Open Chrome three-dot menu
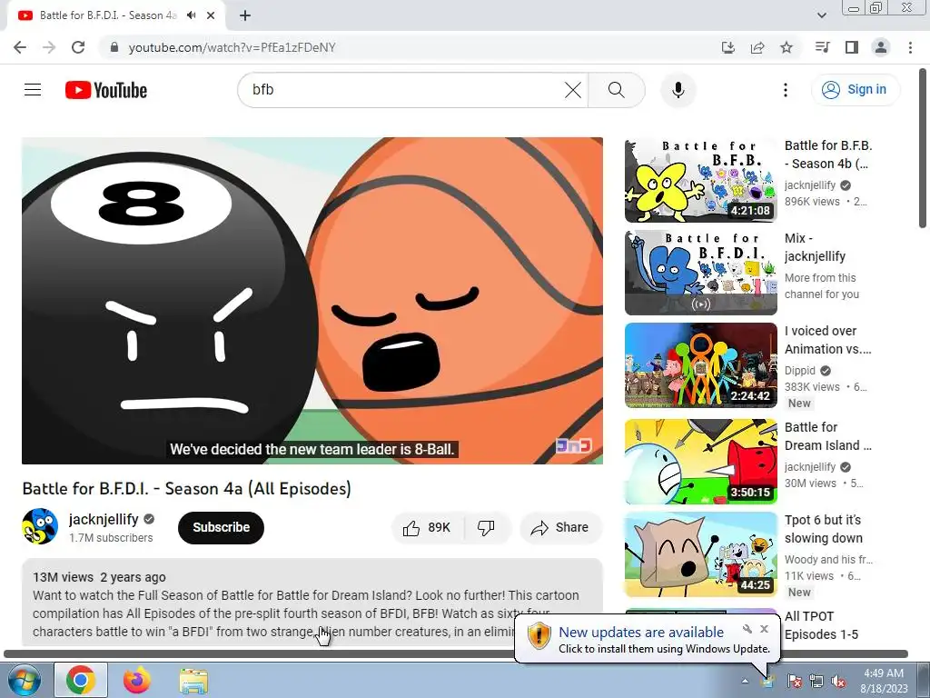This screenshot has height=698, width=930. (910, 47)
